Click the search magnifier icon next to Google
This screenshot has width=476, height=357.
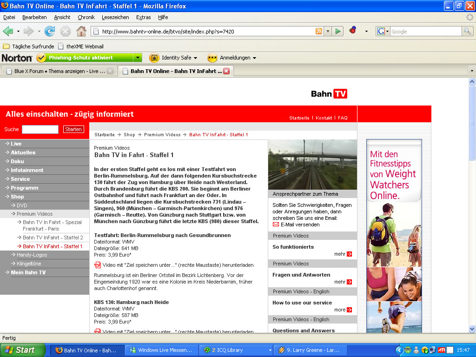(x=467, y=31)
